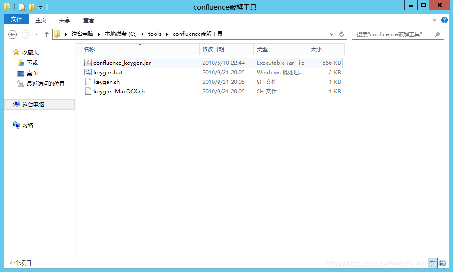Image resolution: width=453 pixels, height=272 pixels.
Task: Click the 2 KB size cell
Action: pos(335,72)
